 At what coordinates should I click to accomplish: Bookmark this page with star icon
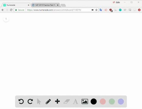pyautogui.click(x=96, y=10)
